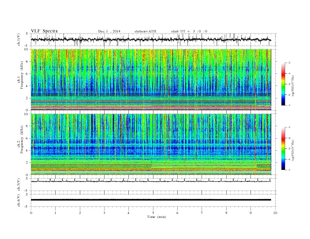Click the log(PSD) label beside ch.1 colorbar

tap(293, 86)
